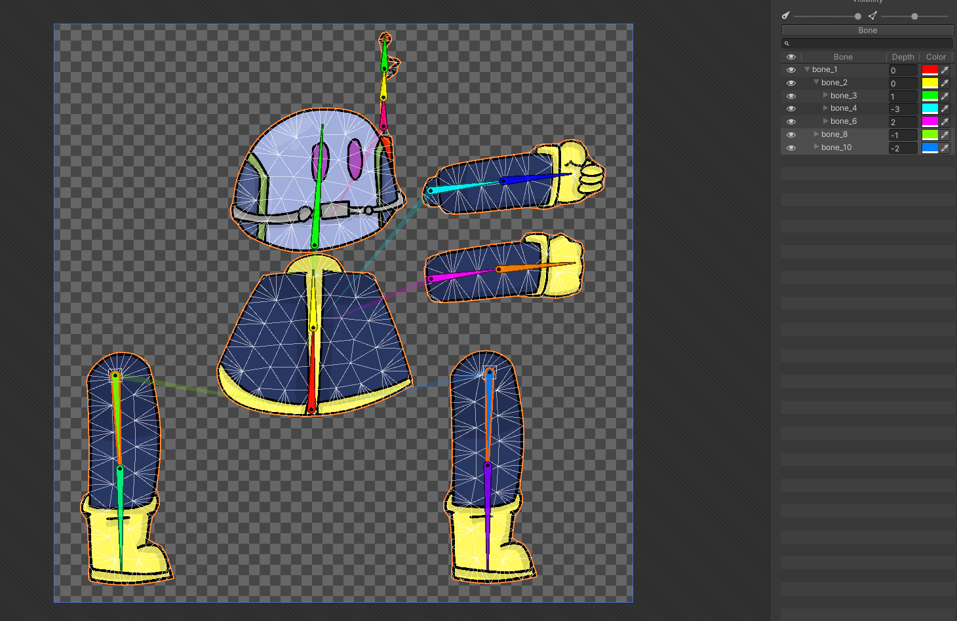
Task: Expand the bone_8 hierarchy
Action: tap(815, 134)
